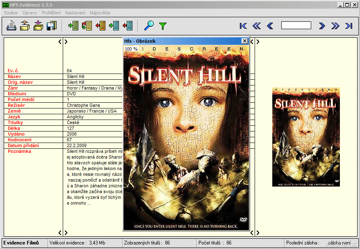Skip forward using the double right arrow
Screen dimensions: 360x249
(335, 26)
